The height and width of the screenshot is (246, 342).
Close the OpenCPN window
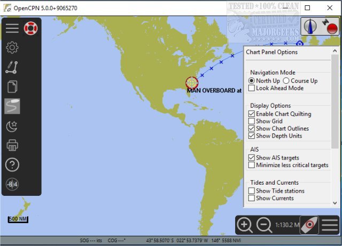330,8
